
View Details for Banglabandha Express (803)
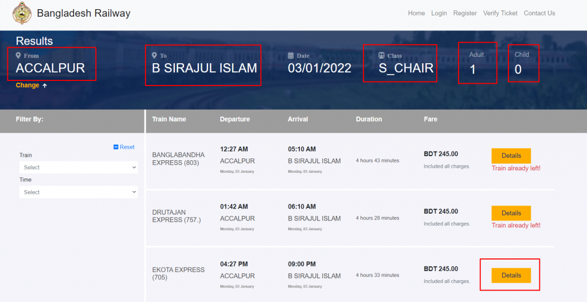pos(511,156)
